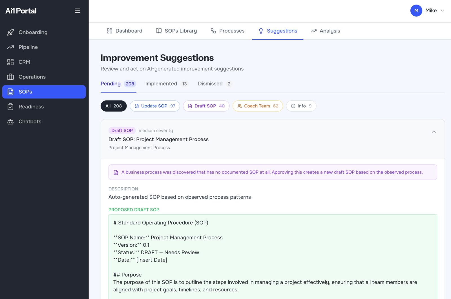Click the Draft SOP filter file icon
Image resolution: width=451 pixels, height=299 pixels.
point(190,106)
